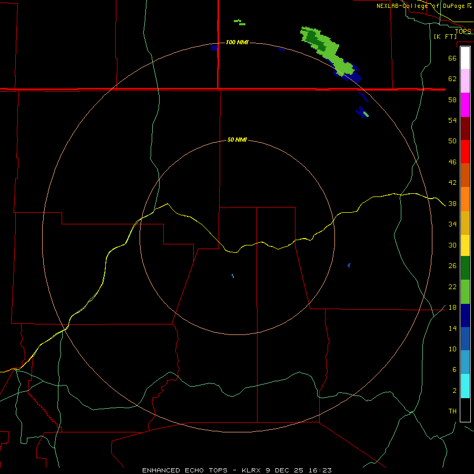Click the dark green core of the echo
Viewport: 474px width, 474px height.
coord(314,40)
